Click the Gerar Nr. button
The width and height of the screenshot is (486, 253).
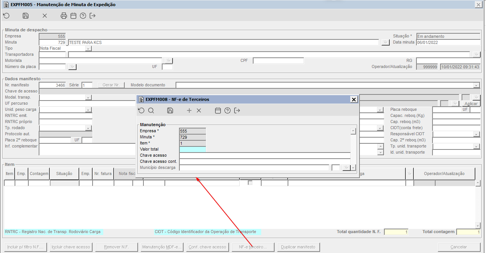point(111,85)
